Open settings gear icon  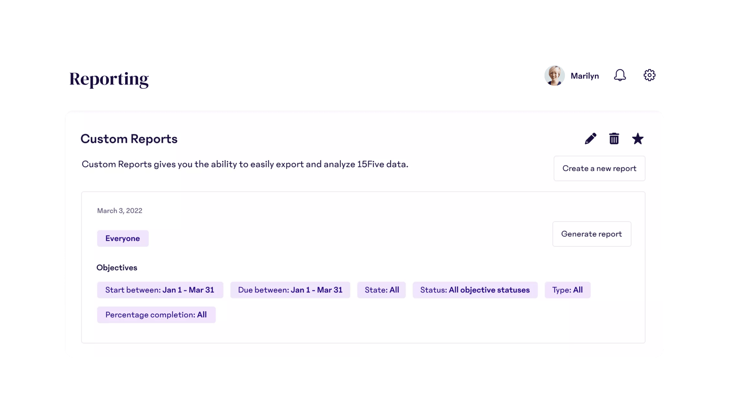point(649,75)
